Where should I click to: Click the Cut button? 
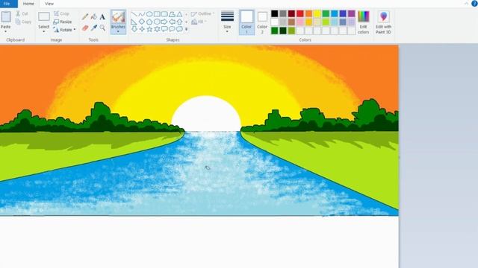coord(22,13)
